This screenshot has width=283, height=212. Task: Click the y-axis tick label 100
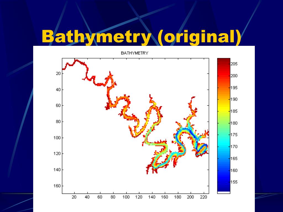pyautogui.click(x=57, y=138)
